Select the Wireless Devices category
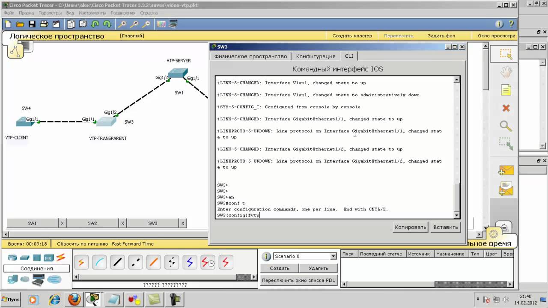This screenshot has height=308, width=548. (x=48, y=258)
